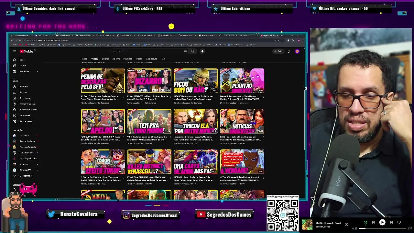Switch to the Playlists channel tab
This screenshot has width=414, height=233.
pos(128,59)
